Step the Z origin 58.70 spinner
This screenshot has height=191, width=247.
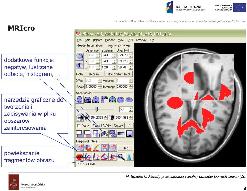(131, 67)
